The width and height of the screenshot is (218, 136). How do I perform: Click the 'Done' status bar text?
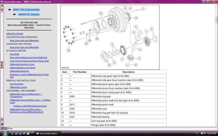pos(10,129)
